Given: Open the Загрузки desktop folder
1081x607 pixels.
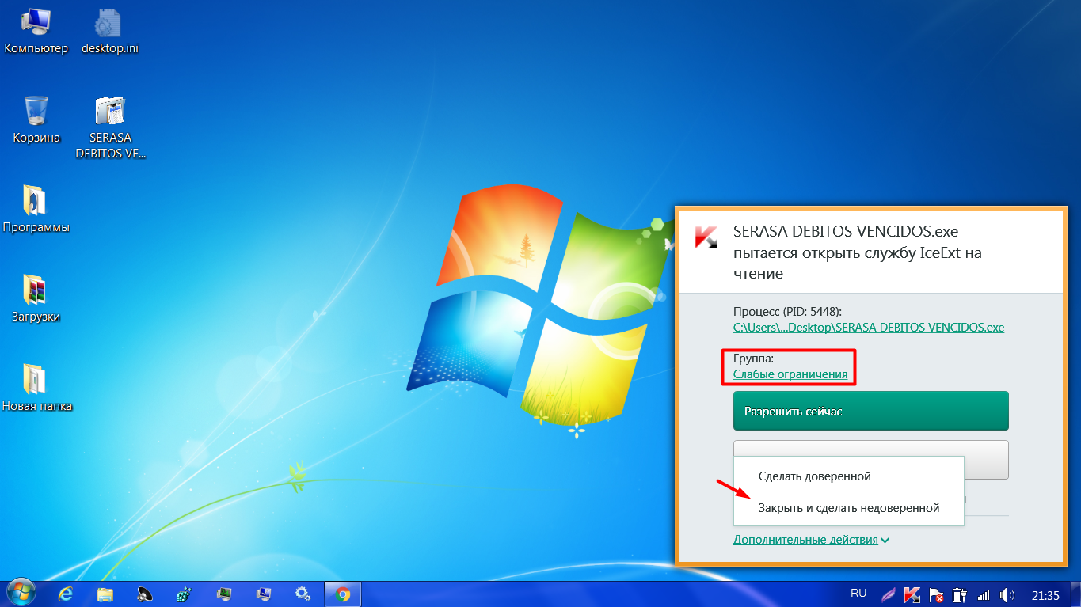Looking at the screenshot, I should (36, 299).
